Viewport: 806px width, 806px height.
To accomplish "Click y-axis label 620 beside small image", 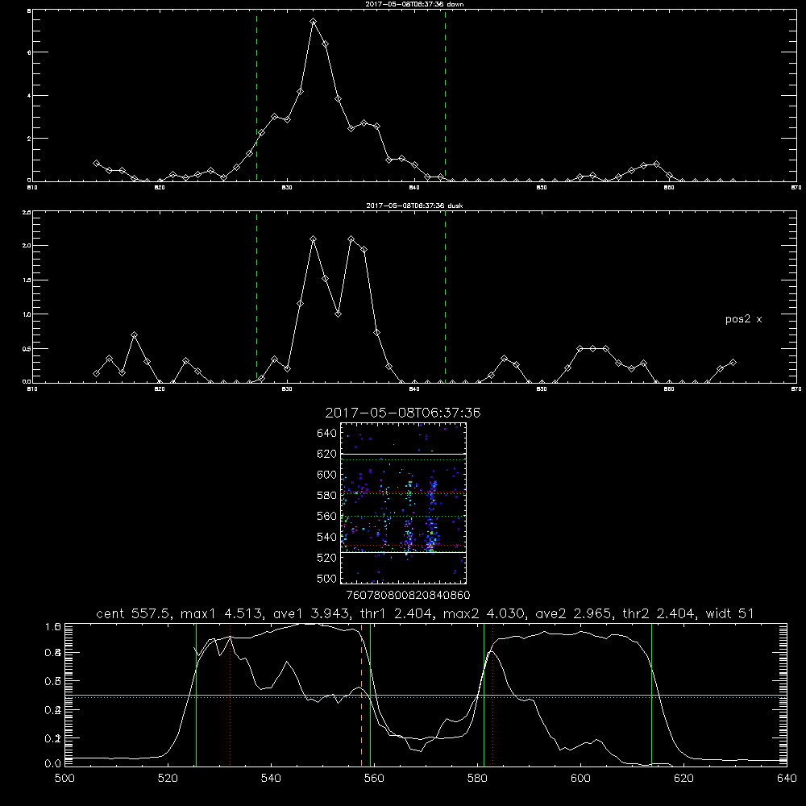I will click(327, 454).
